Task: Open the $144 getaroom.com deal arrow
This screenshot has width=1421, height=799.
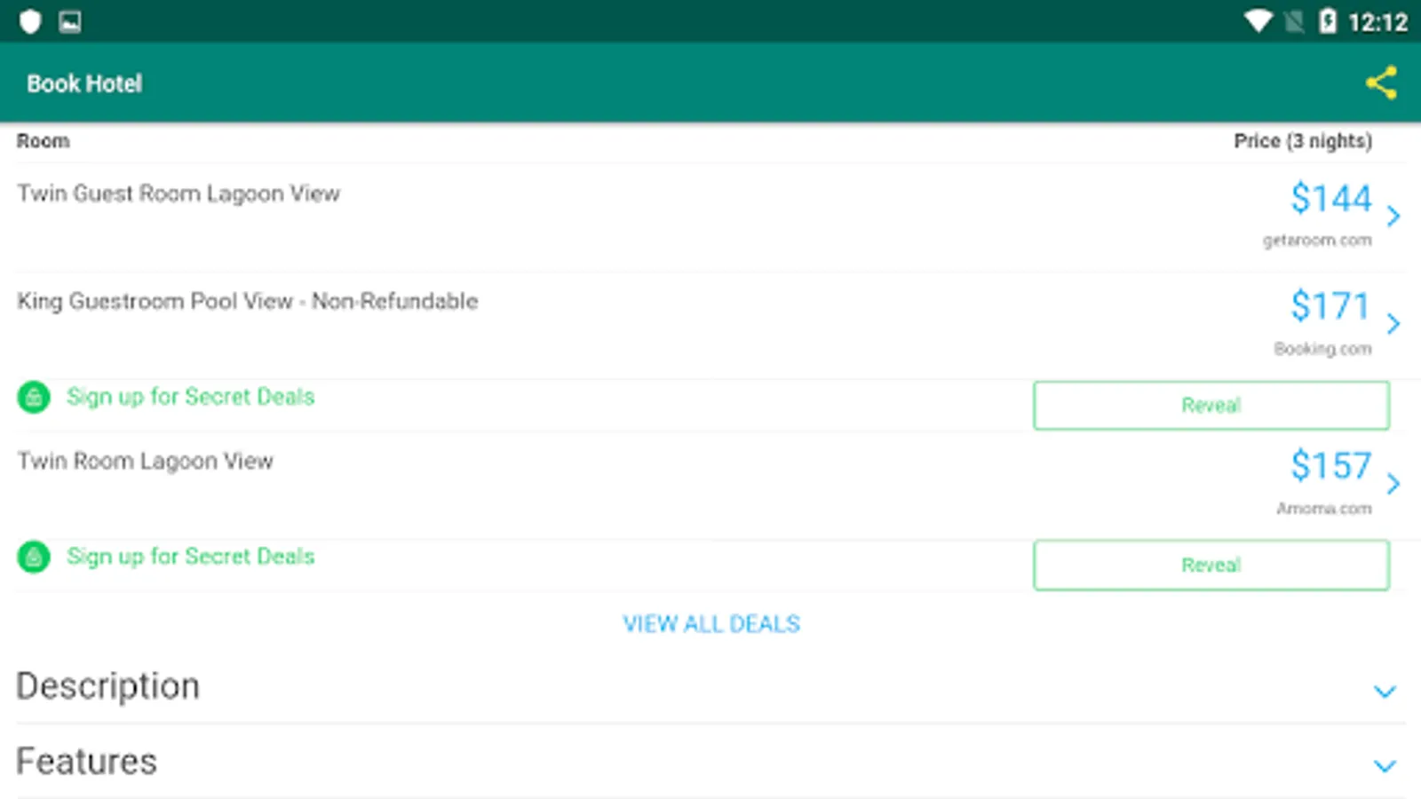Action: [x=1393, y=216]
